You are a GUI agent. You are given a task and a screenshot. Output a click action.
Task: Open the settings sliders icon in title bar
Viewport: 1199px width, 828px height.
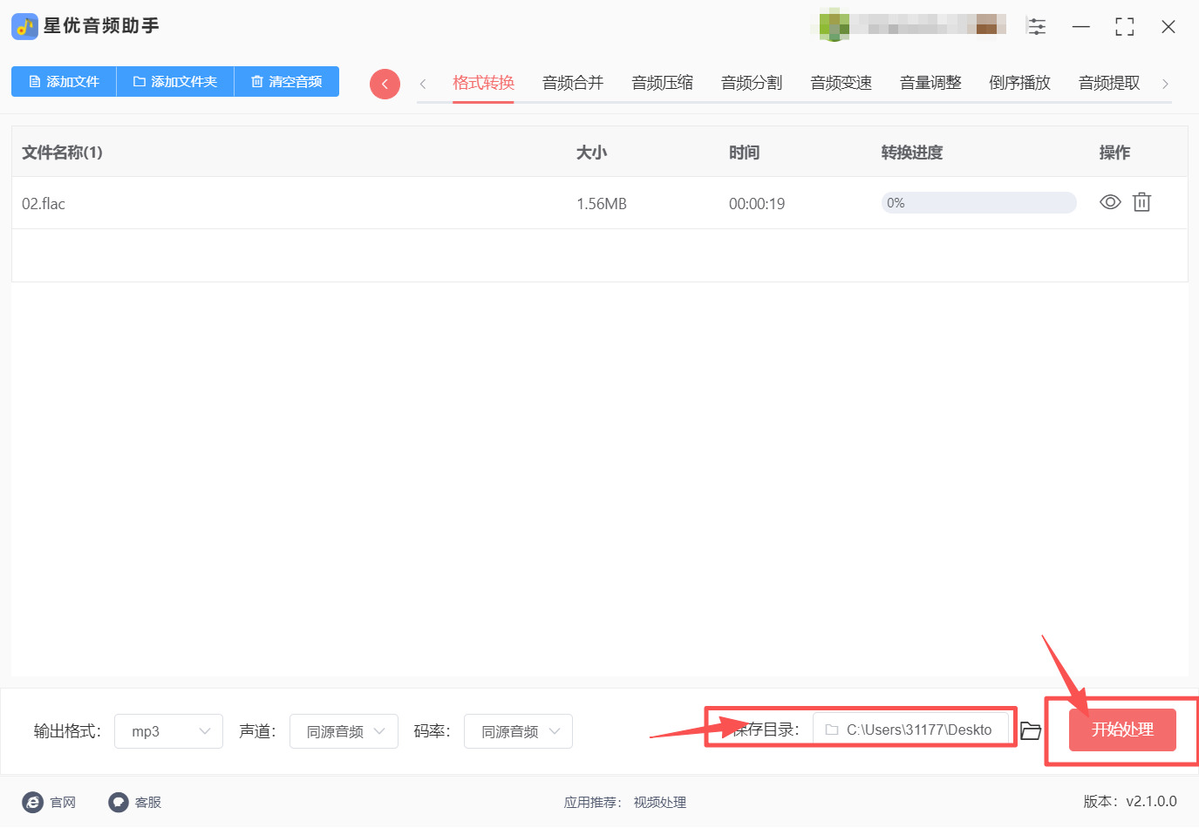tap(1036, 26)
